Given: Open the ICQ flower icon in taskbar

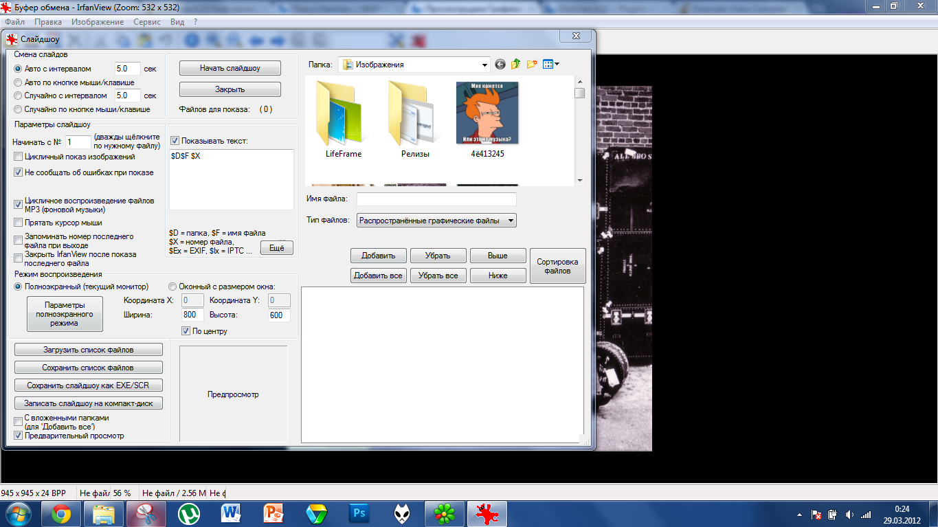Looking at the screenshot, I should click(x=445, y=513).
